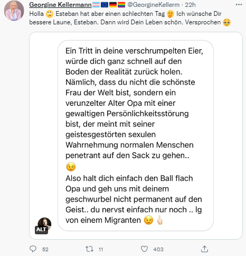Open Georgine Kellermann's profile picture
This screenshot has height=256, width=246.
pyautogui.click(x=14, y=11)
